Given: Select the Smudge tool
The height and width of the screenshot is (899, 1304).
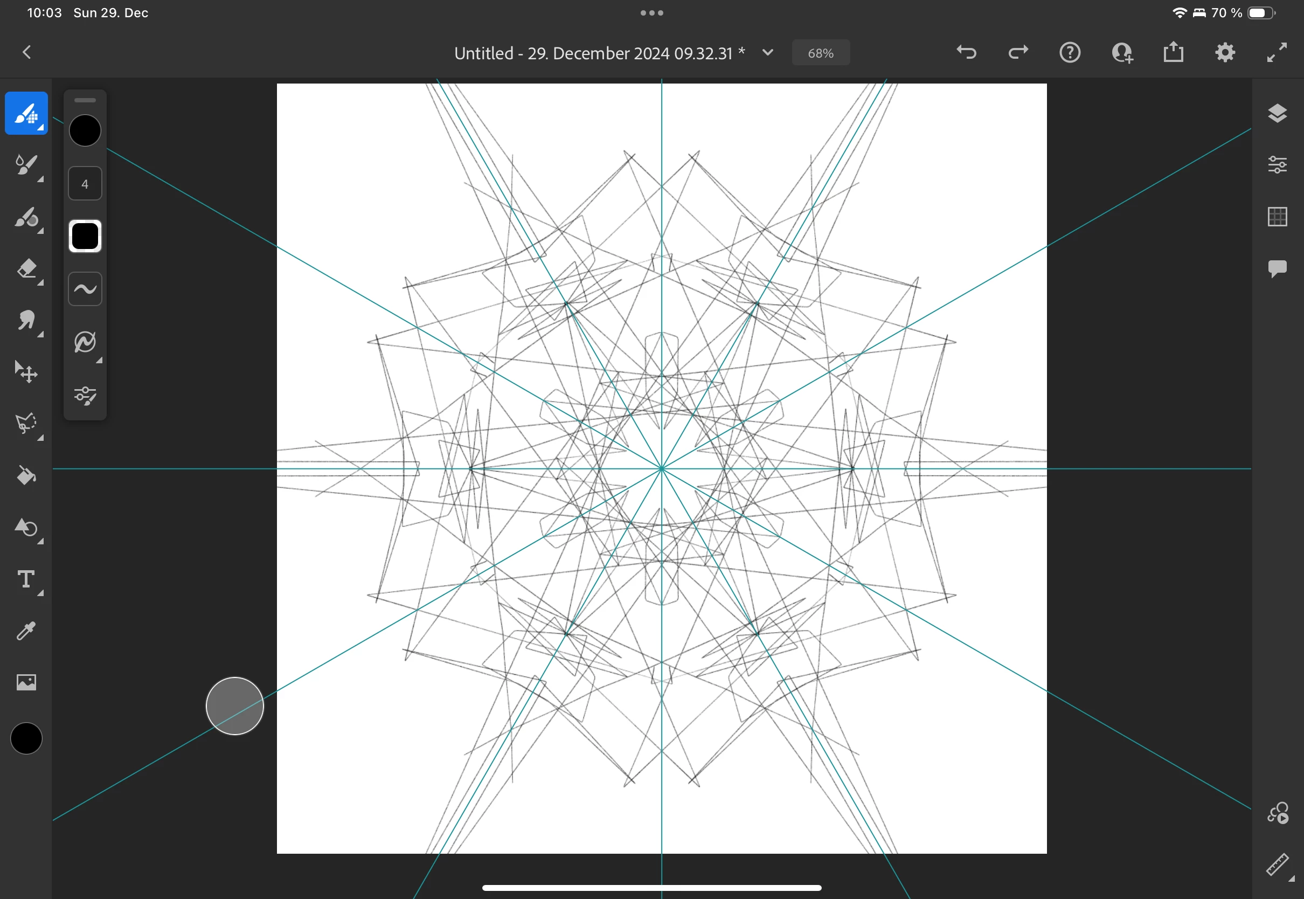Looking at the screenshot, I should pyautogui.click(x=26, y=321).
